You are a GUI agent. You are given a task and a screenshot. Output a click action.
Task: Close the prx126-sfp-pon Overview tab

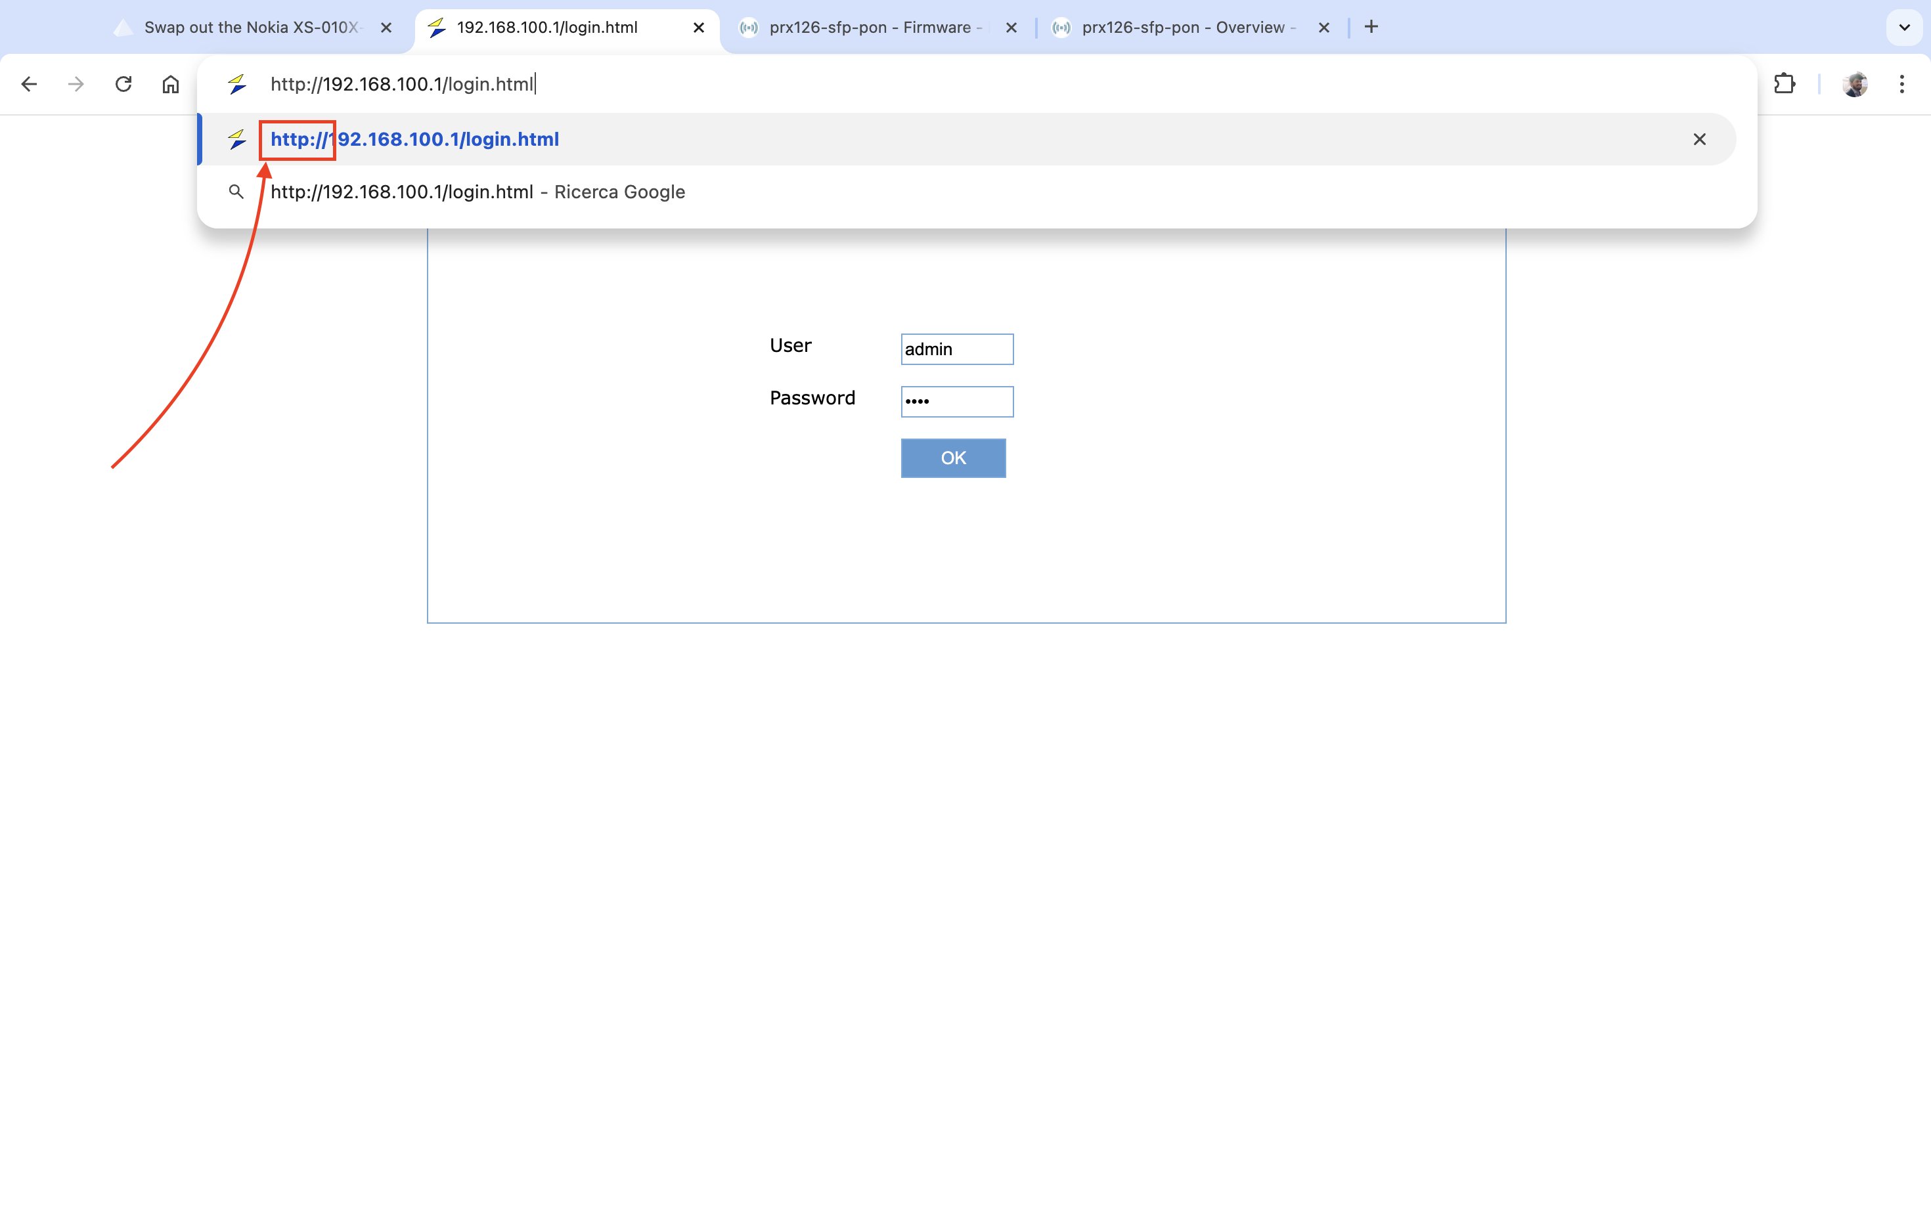[x=1323, y=28]
